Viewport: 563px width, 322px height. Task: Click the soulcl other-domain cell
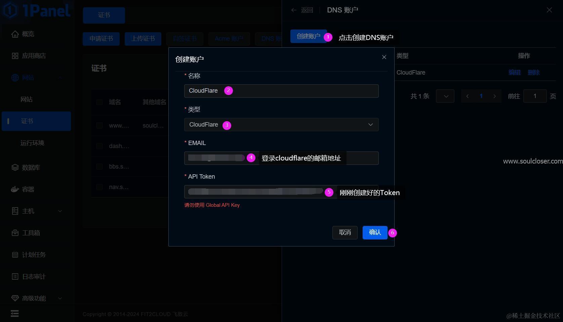point(153,126)
